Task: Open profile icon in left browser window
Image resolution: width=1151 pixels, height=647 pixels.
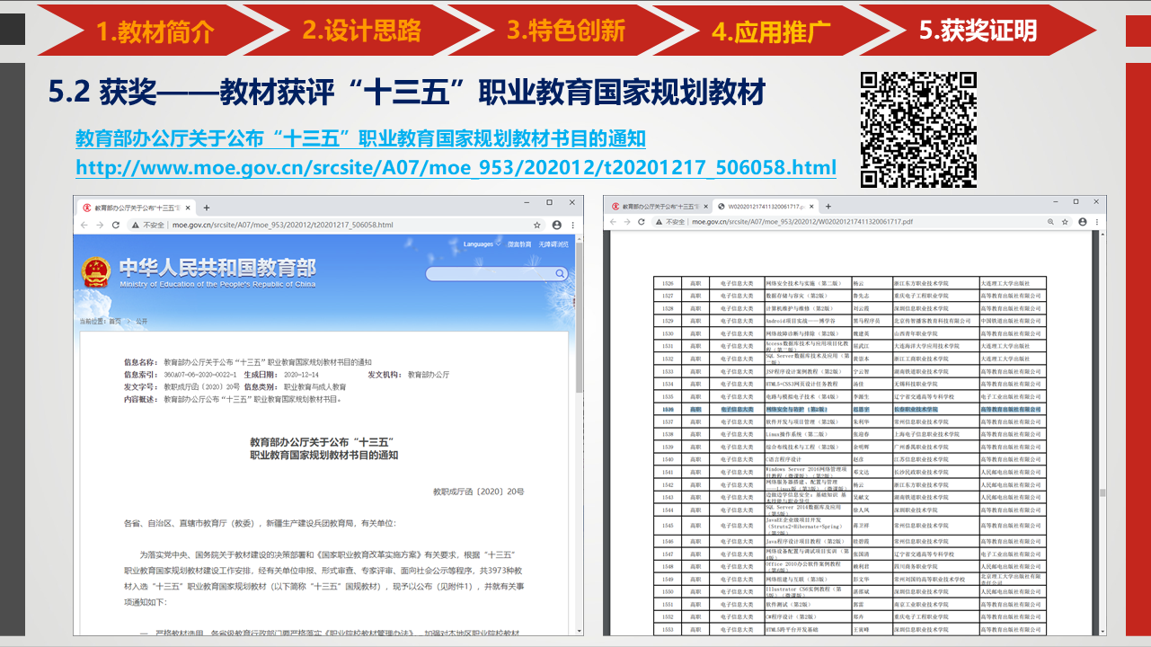Action: tap(557, 225)
